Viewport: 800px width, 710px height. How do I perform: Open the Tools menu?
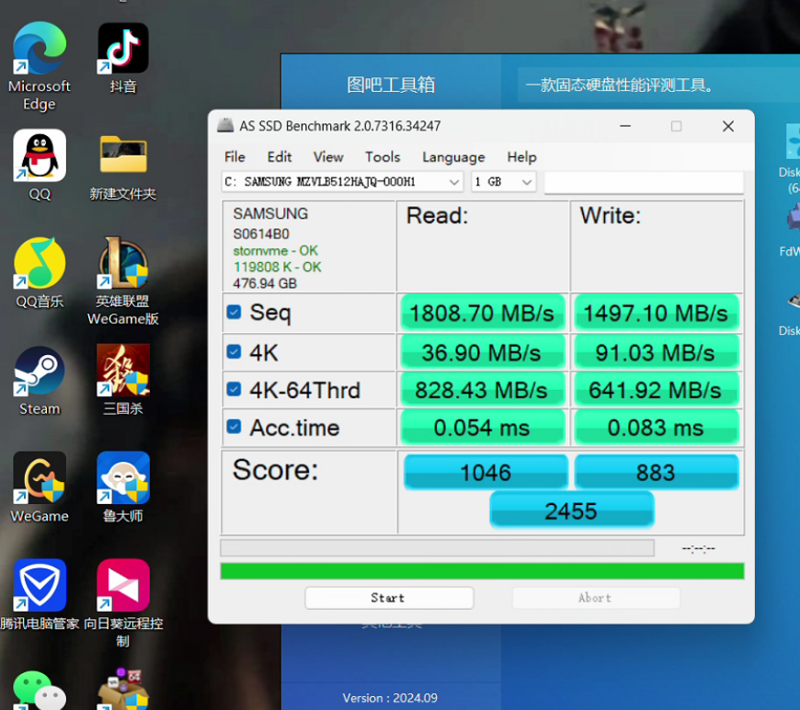pyautogui.click(x=383, y=157)
